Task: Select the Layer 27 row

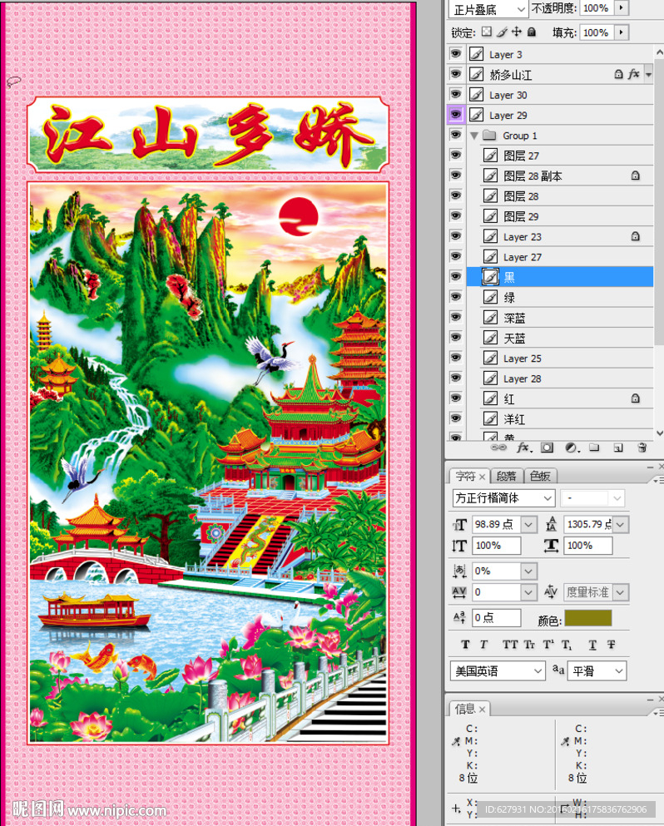Action: point(560,256)
